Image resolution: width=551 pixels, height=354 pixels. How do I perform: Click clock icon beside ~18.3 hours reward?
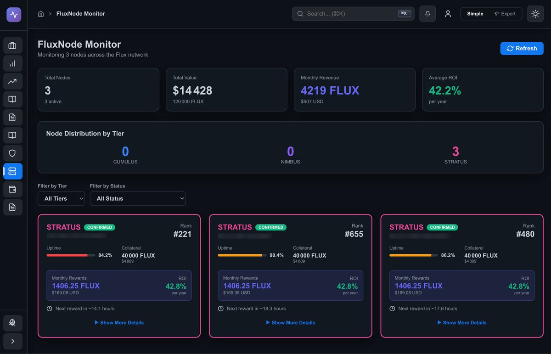[x=221, y=309]
